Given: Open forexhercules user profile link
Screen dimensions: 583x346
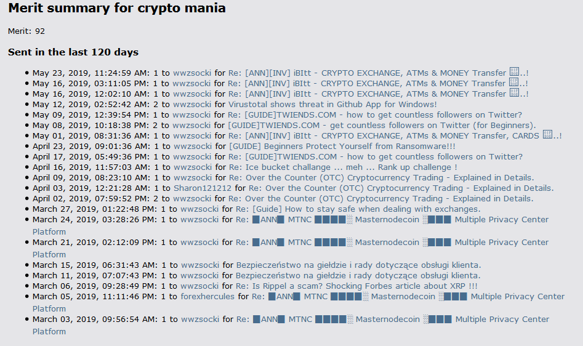Looking at the screenshot, I should 207,297.
